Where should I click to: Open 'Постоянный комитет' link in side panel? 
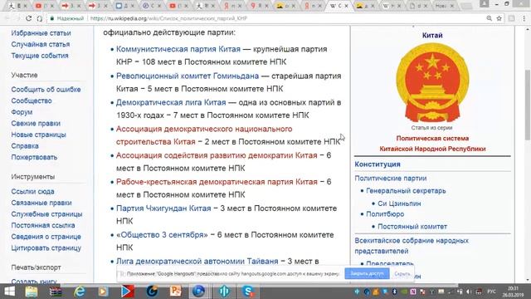coord(412,227)
